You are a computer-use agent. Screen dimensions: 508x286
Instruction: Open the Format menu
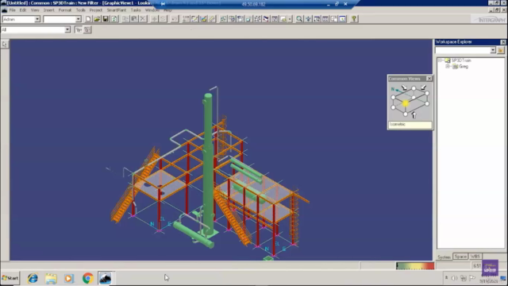[x=65, y=10]
